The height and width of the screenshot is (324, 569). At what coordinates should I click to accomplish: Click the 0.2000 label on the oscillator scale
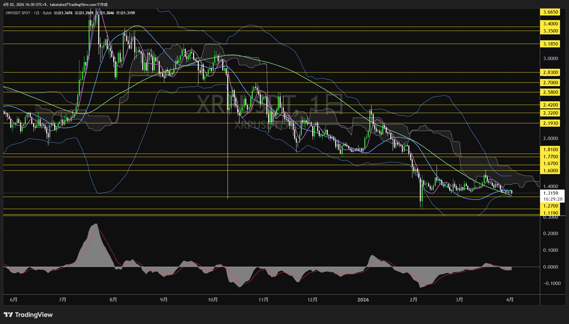click(550, 234)
